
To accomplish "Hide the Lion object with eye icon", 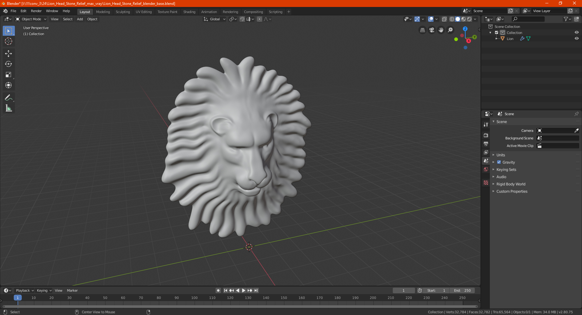I will (577, 38).
